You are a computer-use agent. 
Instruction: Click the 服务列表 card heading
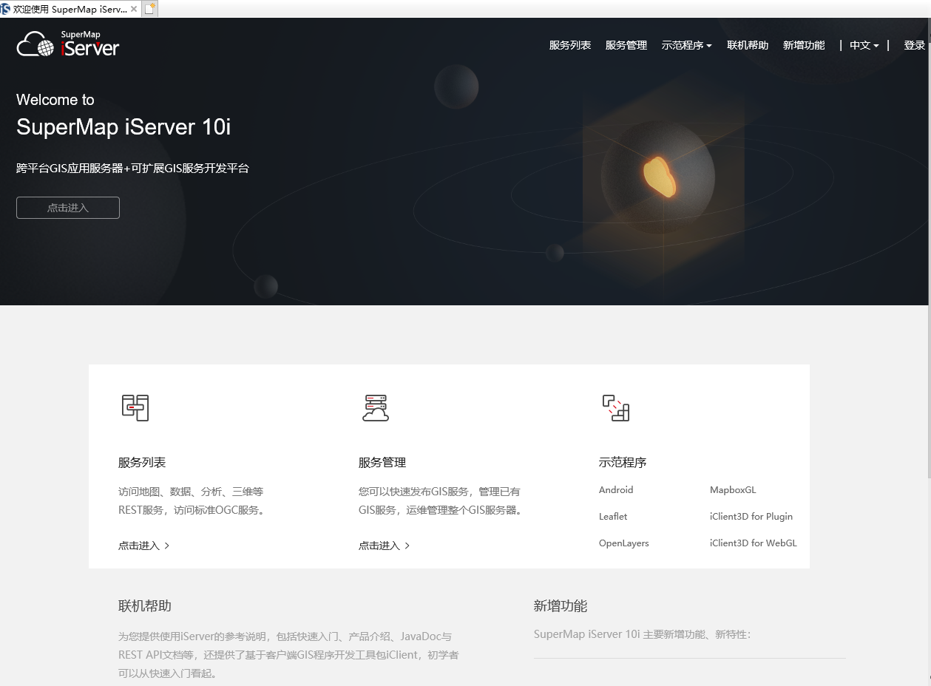pyautogui.click(x=142, y=463)
